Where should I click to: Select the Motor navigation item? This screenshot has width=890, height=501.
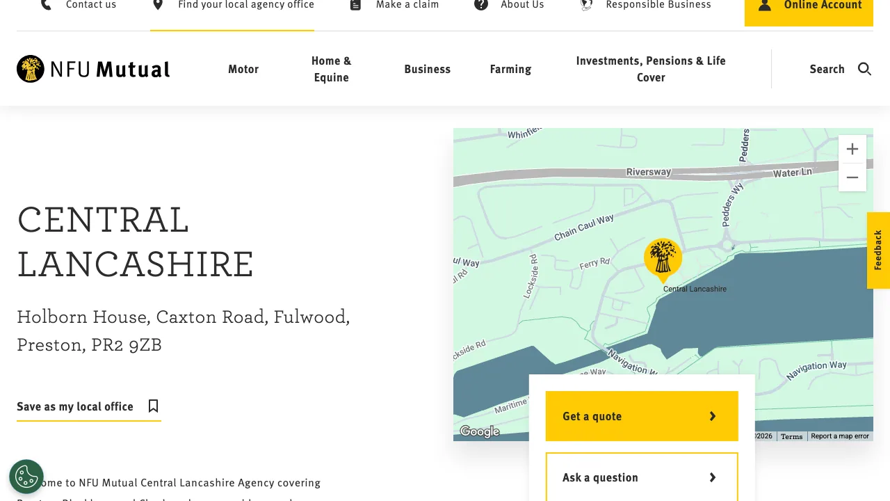click(x=243, y=69)
